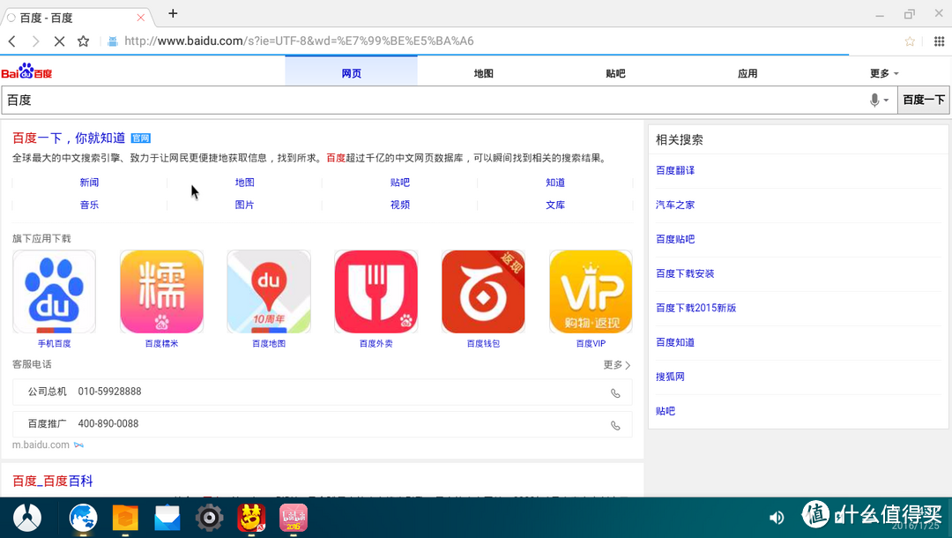Switch to the 应用 tab
Viewport: 952px width, 538px height.
(747, 73)
